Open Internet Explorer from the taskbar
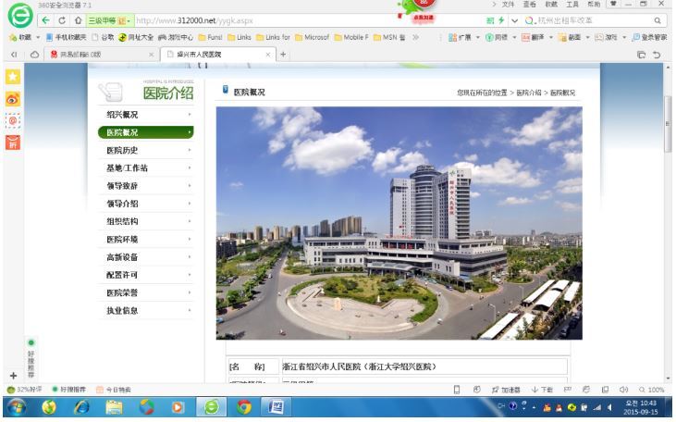676x422 pixels. [81, 407]
